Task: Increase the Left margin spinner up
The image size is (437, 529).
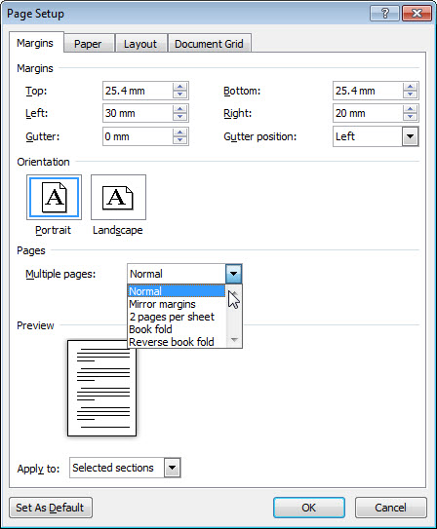Action: (180, 109)
